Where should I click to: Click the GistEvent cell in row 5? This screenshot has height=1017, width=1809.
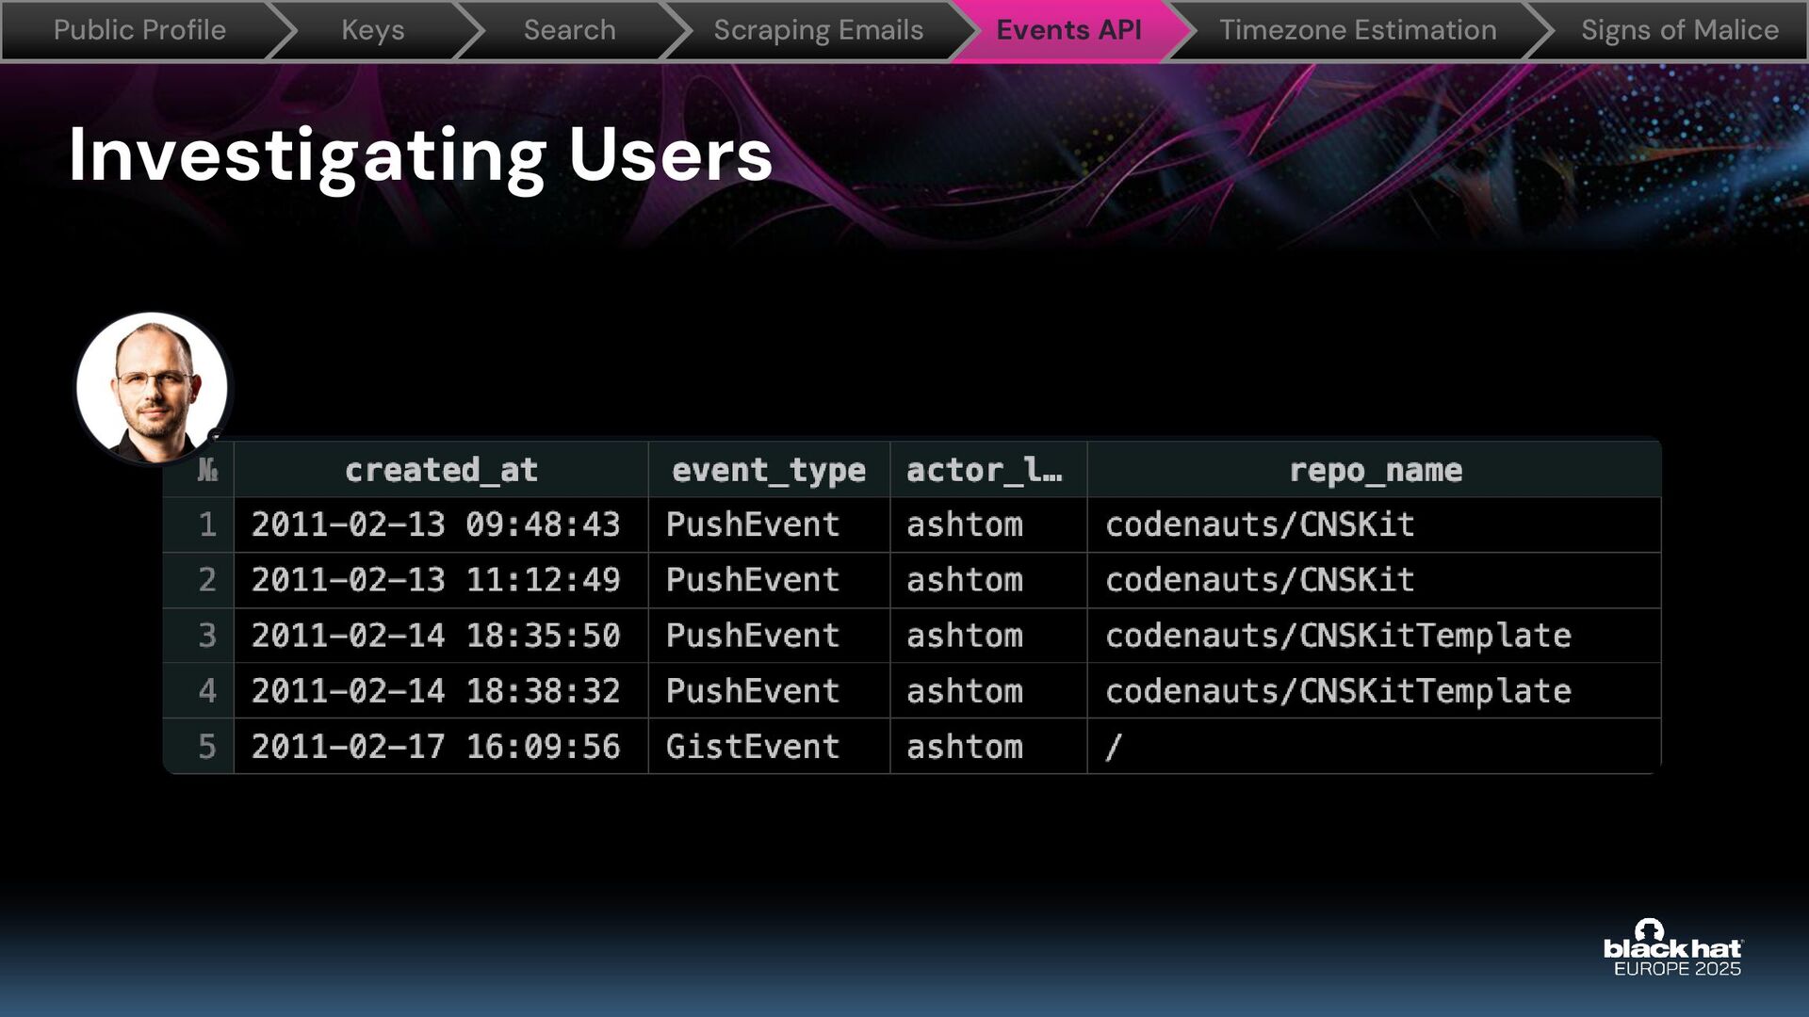pos(752,747)
